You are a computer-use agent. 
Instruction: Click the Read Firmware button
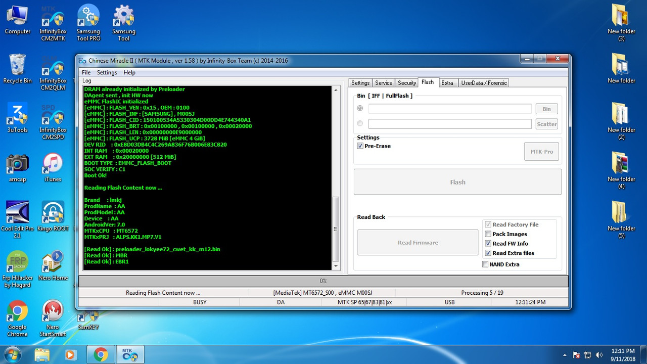point(418,243)
